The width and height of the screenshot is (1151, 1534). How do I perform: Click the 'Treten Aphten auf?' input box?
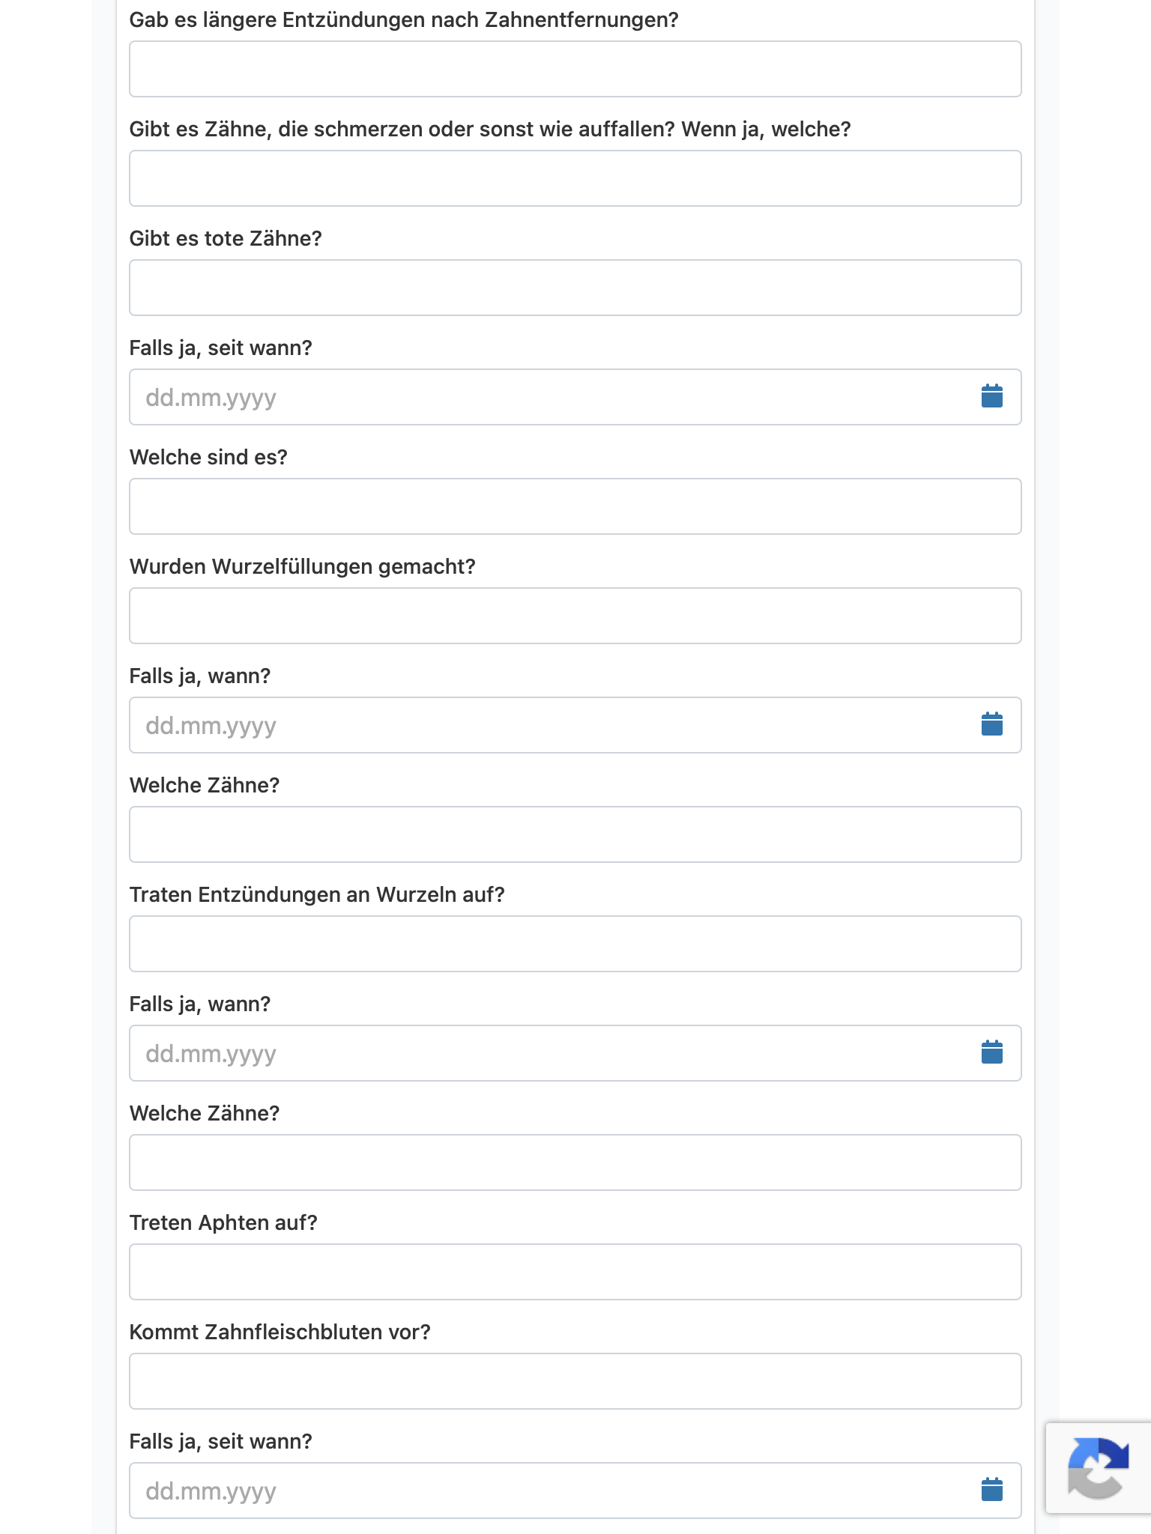pos(575,1272)
